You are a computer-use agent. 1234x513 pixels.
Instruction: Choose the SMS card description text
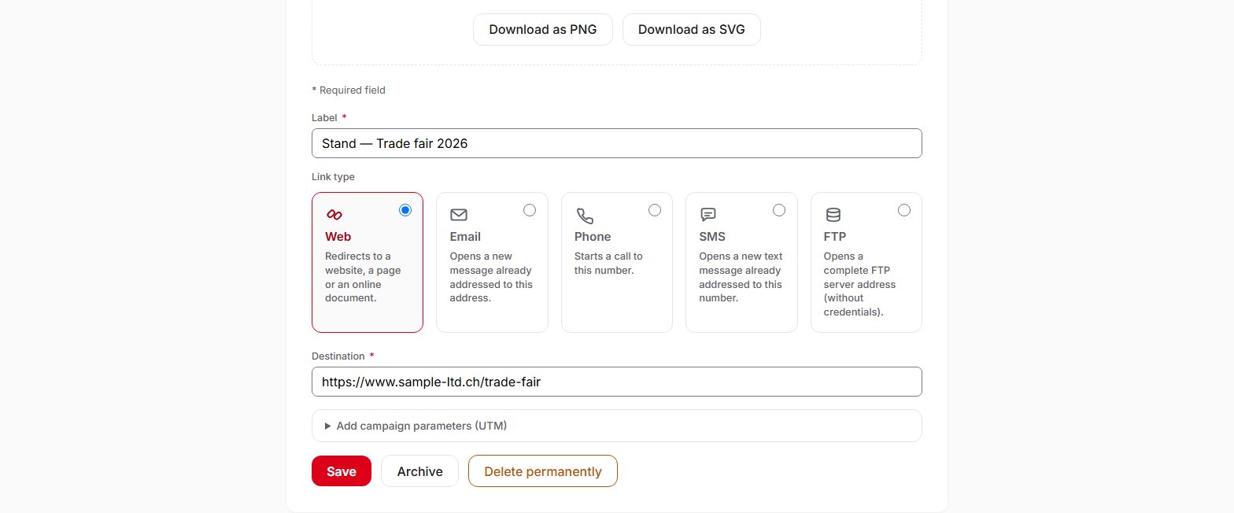741,278
